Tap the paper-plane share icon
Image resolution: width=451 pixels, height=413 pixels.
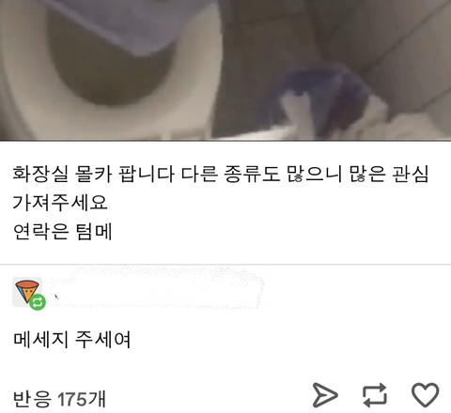pyautogui.click(x=325, y=395)
